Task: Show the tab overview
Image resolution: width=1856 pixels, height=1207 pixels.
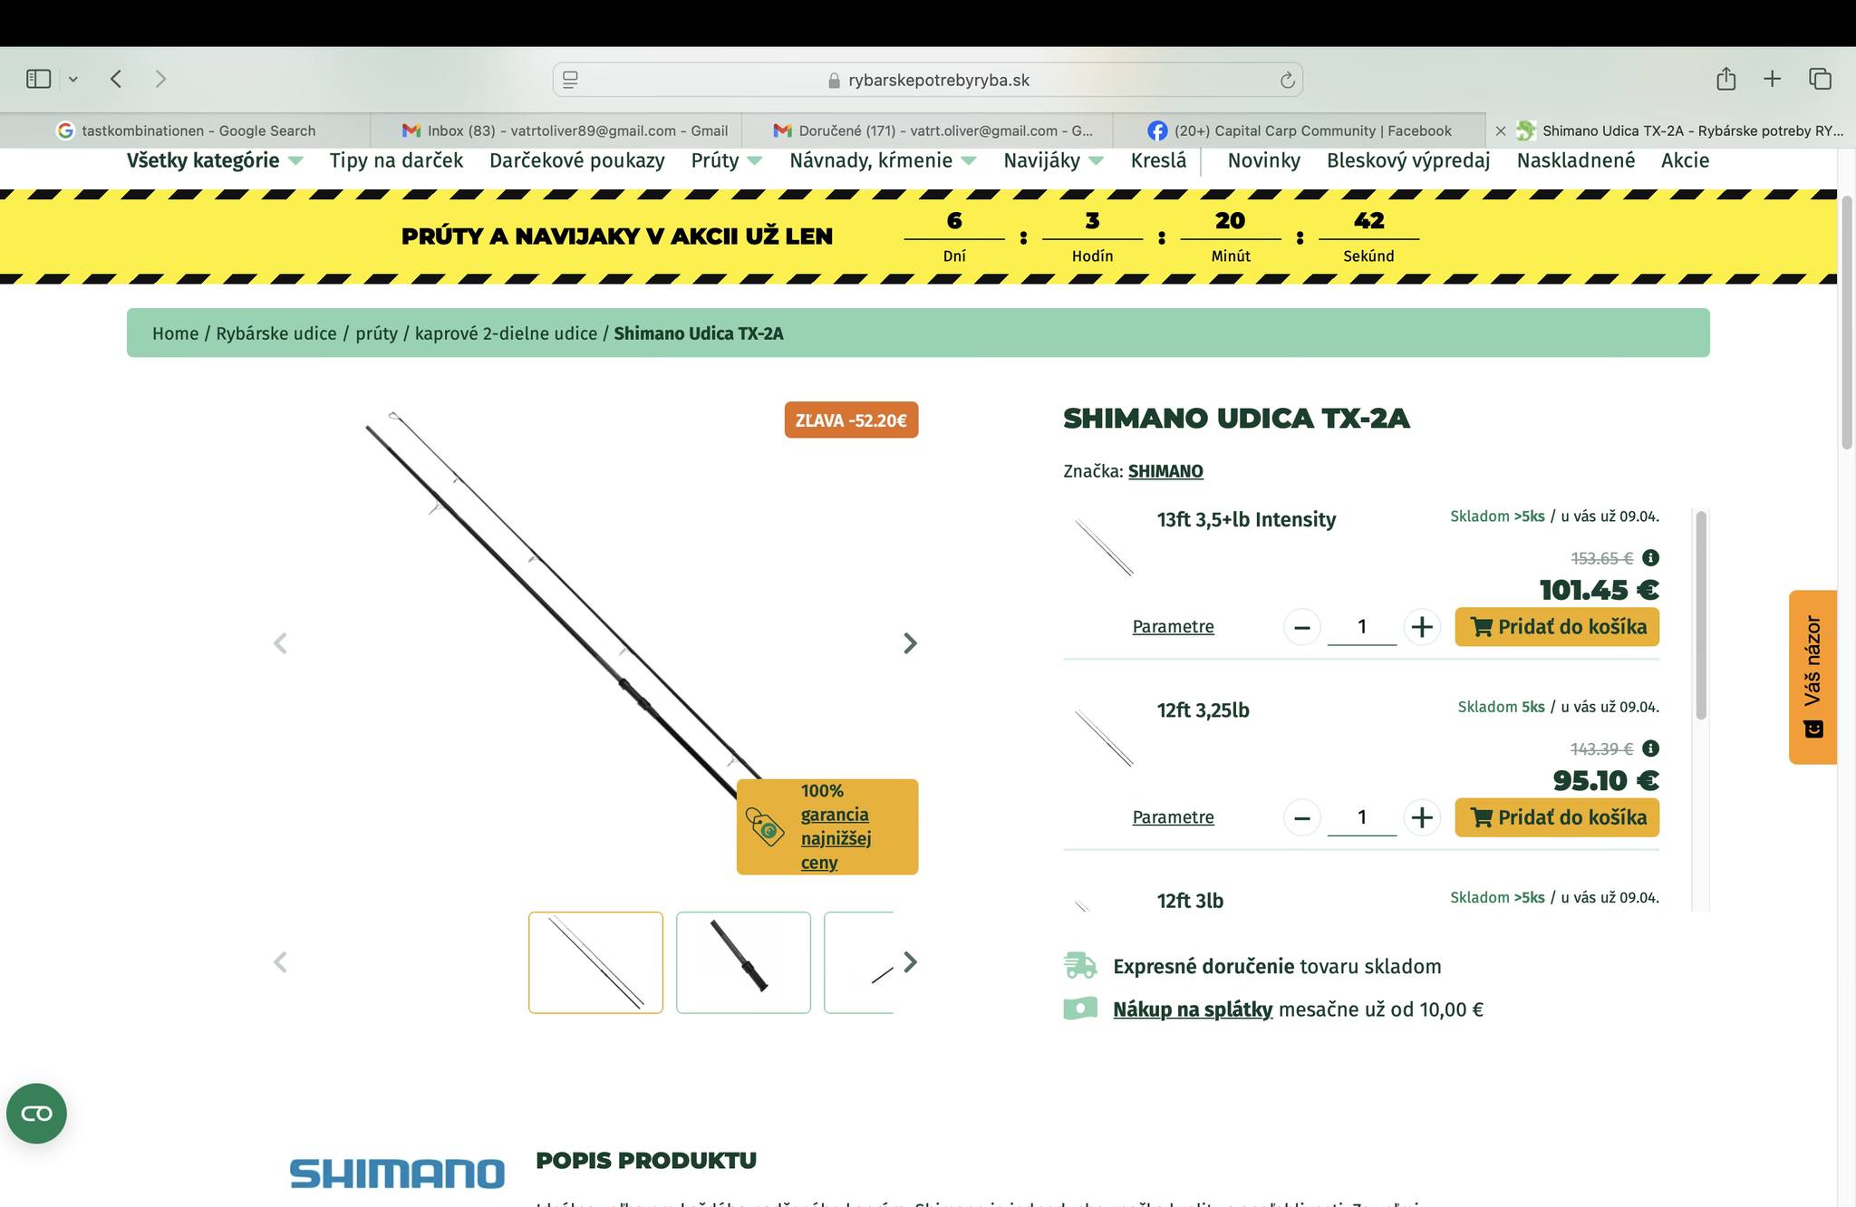Action: (x=1820, y=79)
